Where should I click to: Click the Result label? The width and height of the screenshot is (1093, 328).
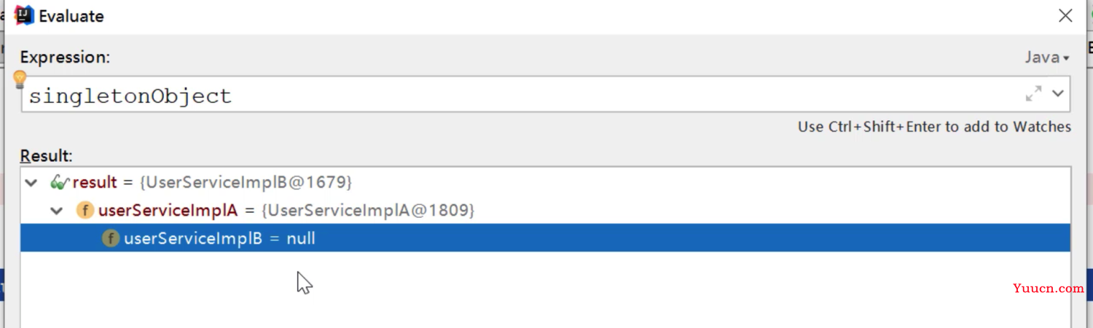pyautogui.click(x=47, y=155)
